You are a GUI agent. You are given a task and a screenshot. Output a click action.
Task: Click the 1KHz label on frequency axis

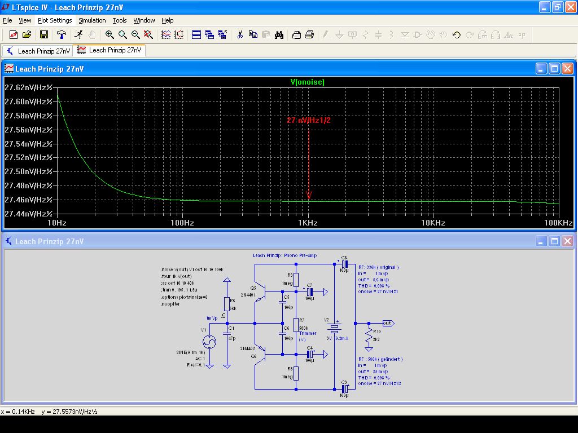(308, 223)
